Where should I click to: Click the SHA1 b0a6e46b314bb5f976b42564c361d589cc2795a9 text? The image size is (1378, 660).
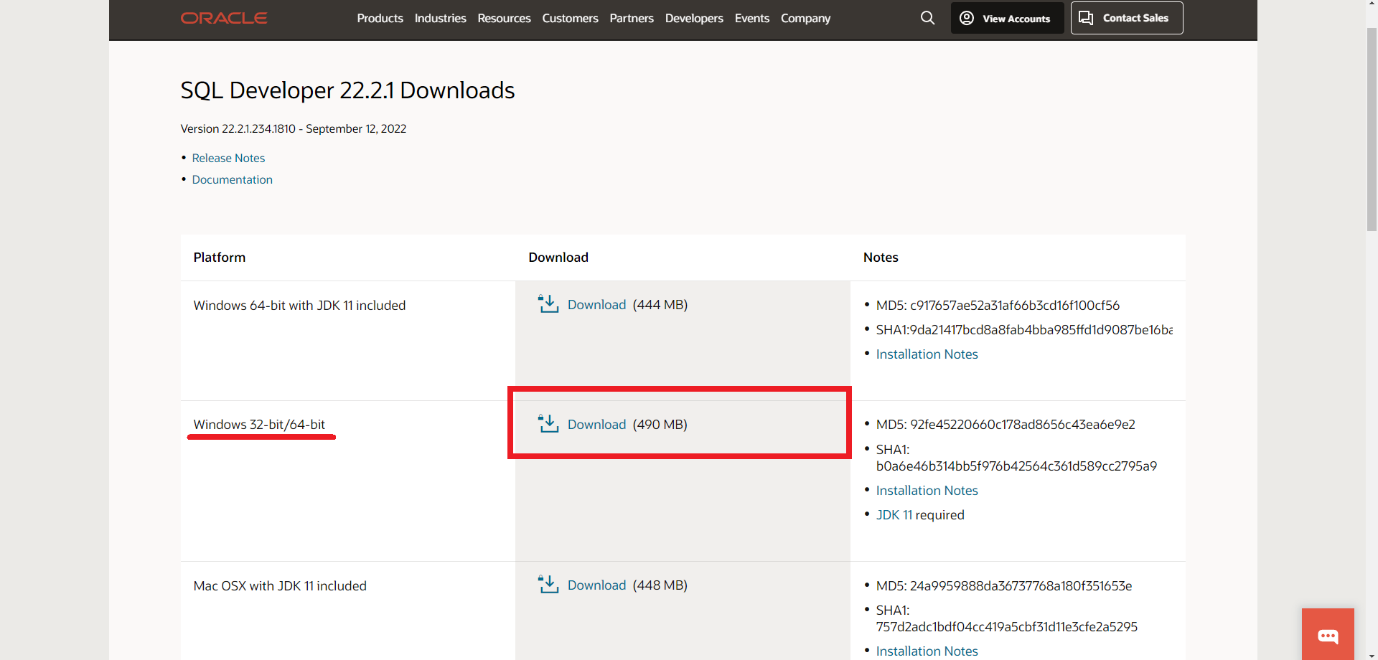[x=1016, y=458]
